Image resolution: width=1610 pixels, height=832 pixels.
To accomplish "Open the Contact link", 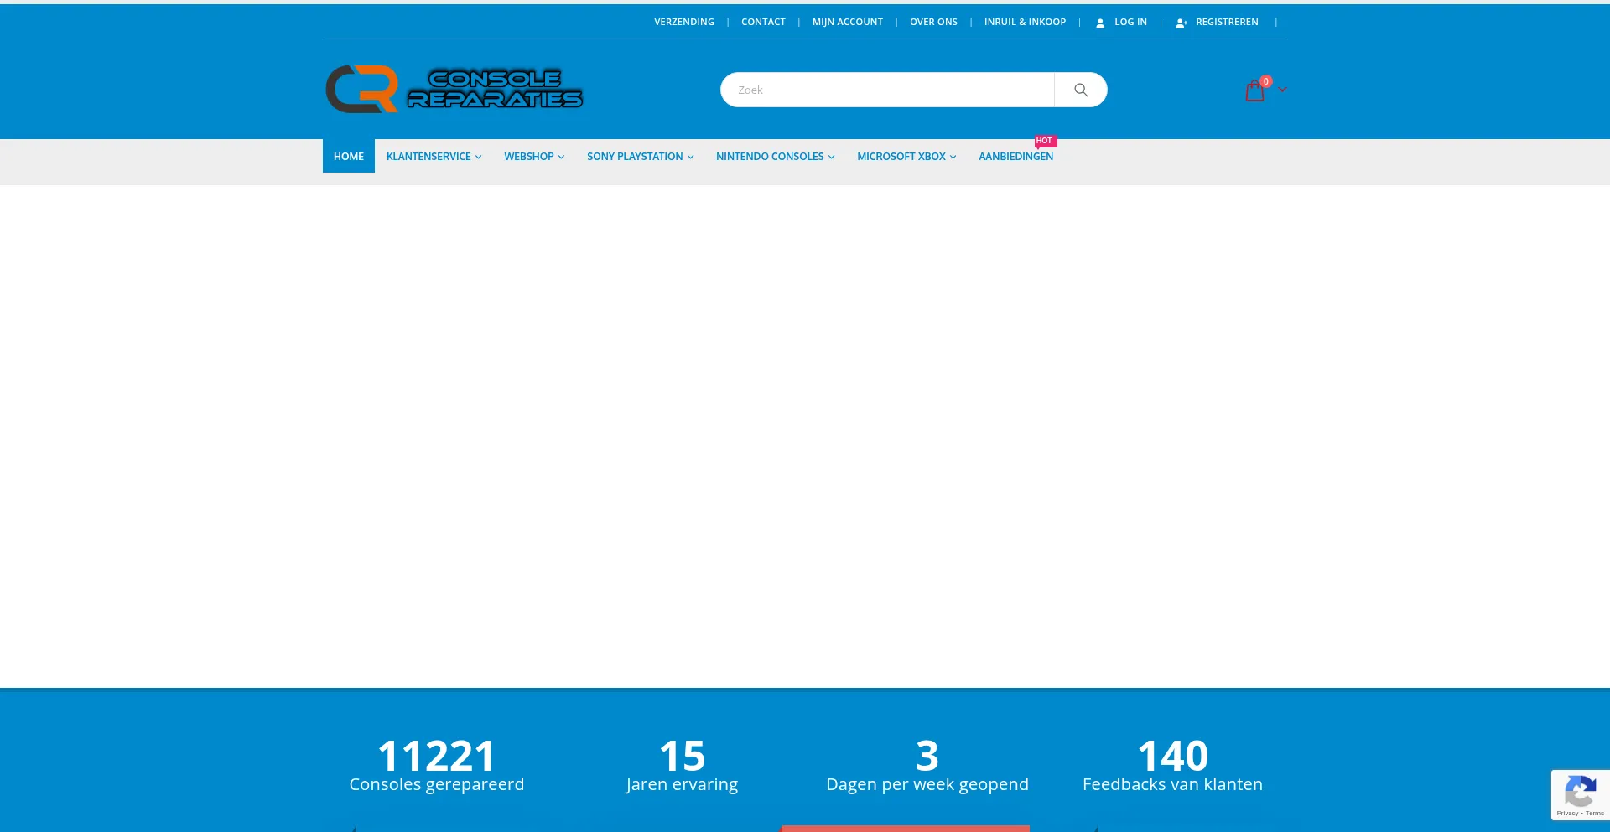I will point(763,22).
